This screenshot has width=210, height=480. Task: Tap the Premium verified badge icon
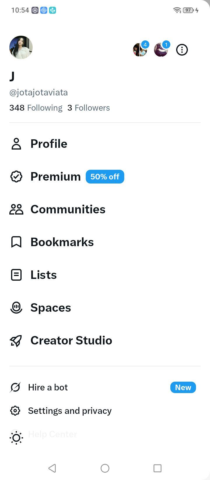click(16, 176)
